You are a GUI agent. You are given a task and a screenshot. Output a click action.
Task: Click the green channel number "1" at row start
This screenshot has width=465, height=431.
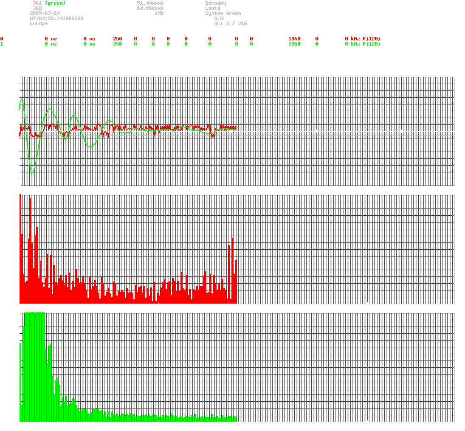point(2,44)
